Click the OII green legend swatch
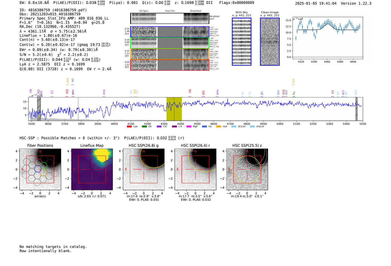 tap(144, 126)
